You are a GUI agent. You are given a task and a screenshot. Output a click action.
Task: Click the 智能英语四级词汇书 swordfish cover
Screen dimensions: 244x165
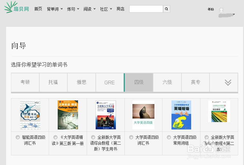[x=30, y=115]
